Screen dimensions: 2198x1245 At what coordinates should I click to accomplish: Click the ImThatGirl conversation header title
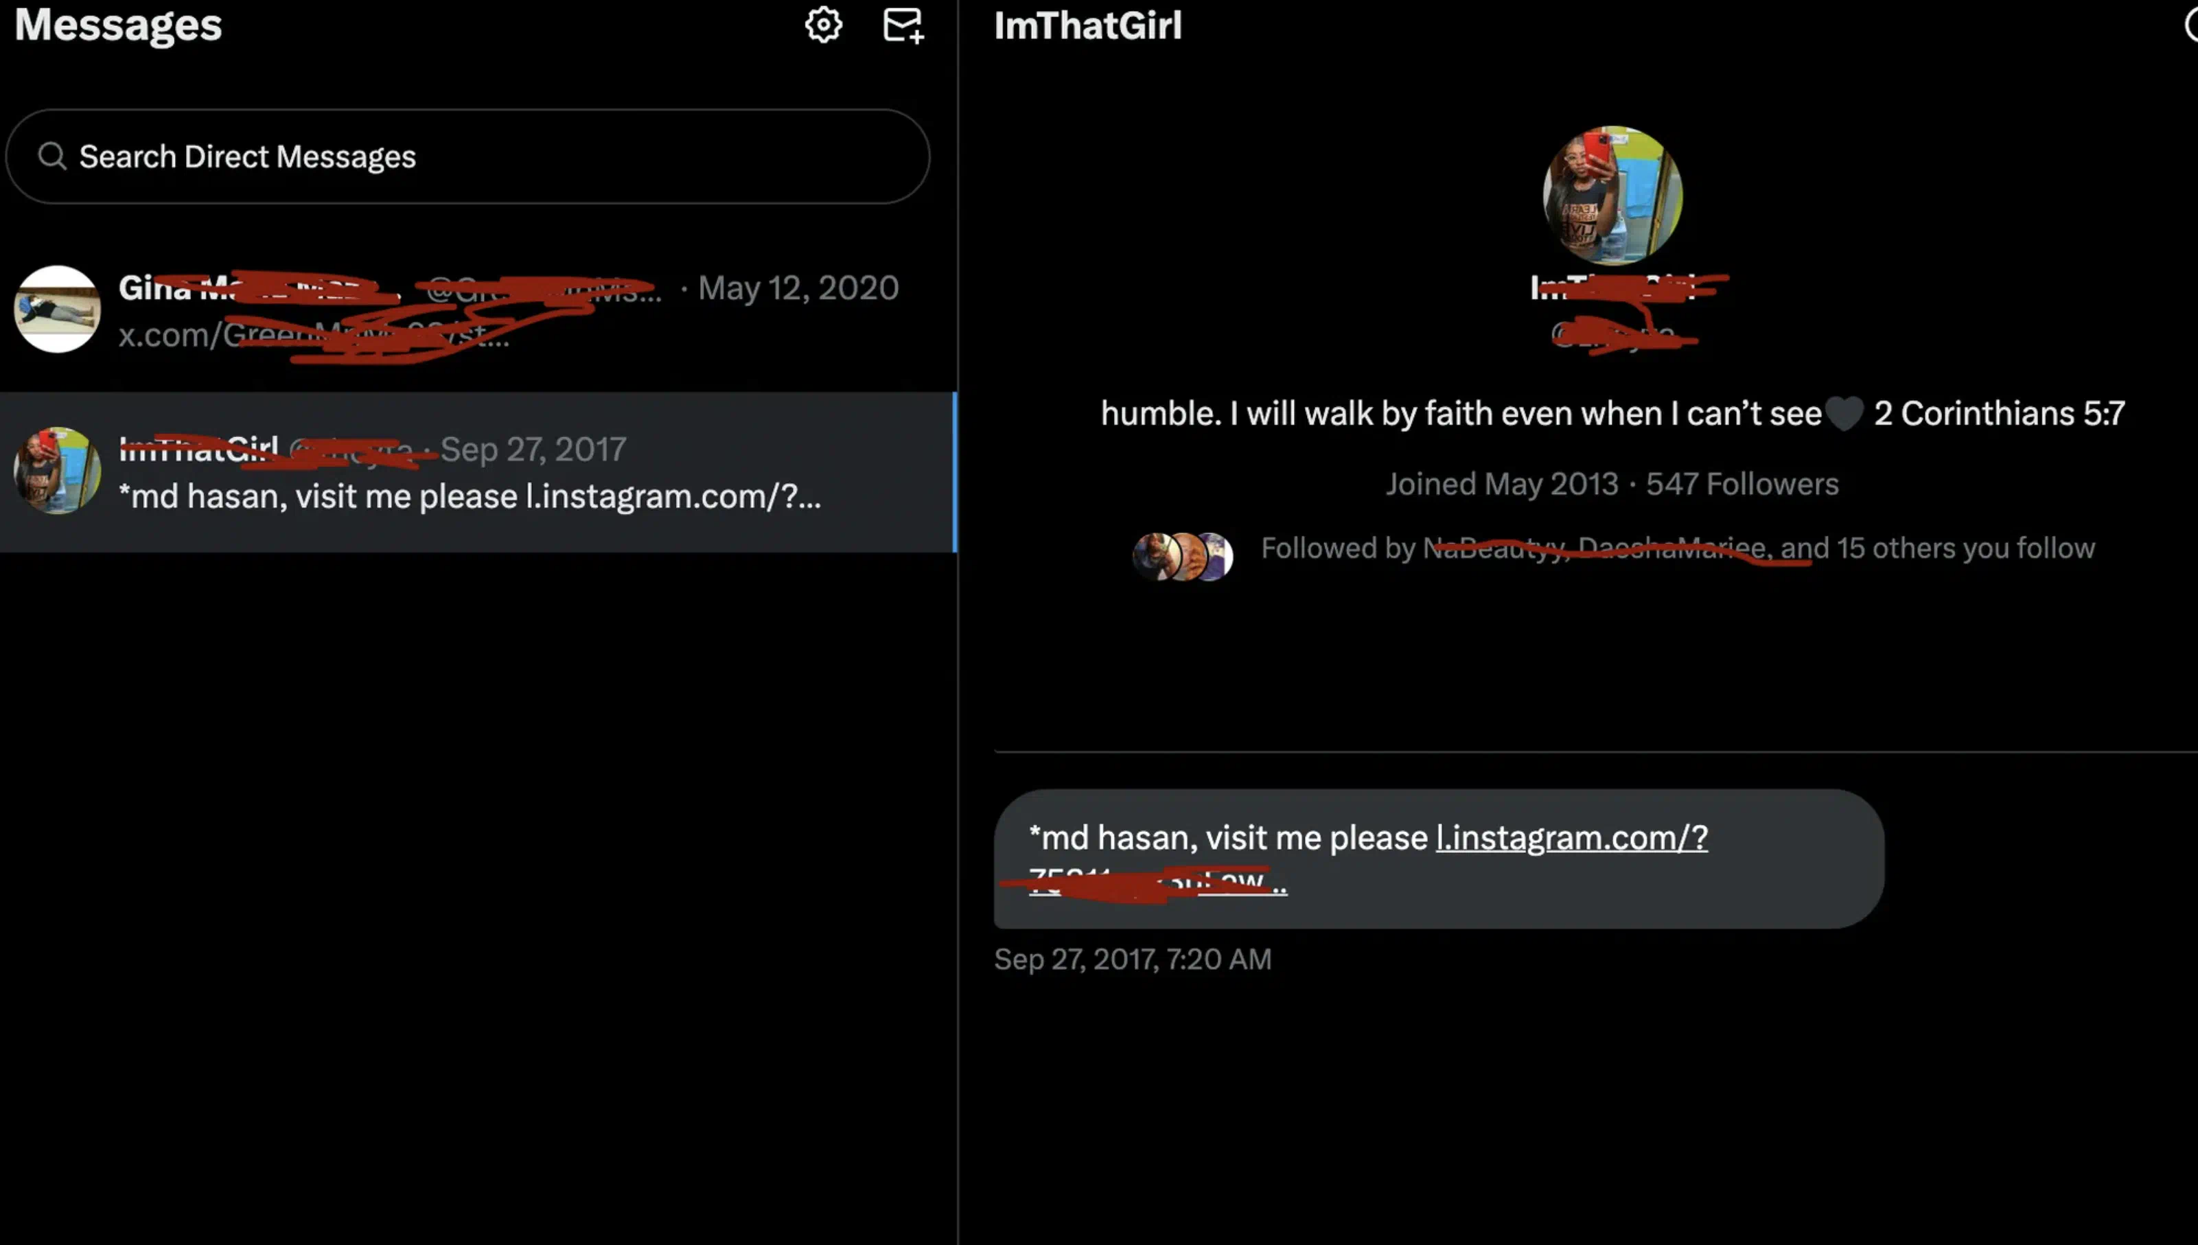(1088, 25)
